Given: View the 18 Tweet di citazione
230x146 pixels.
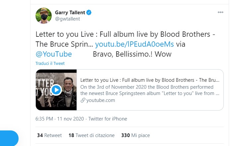Looking at the screenshot, I should 91,135.
